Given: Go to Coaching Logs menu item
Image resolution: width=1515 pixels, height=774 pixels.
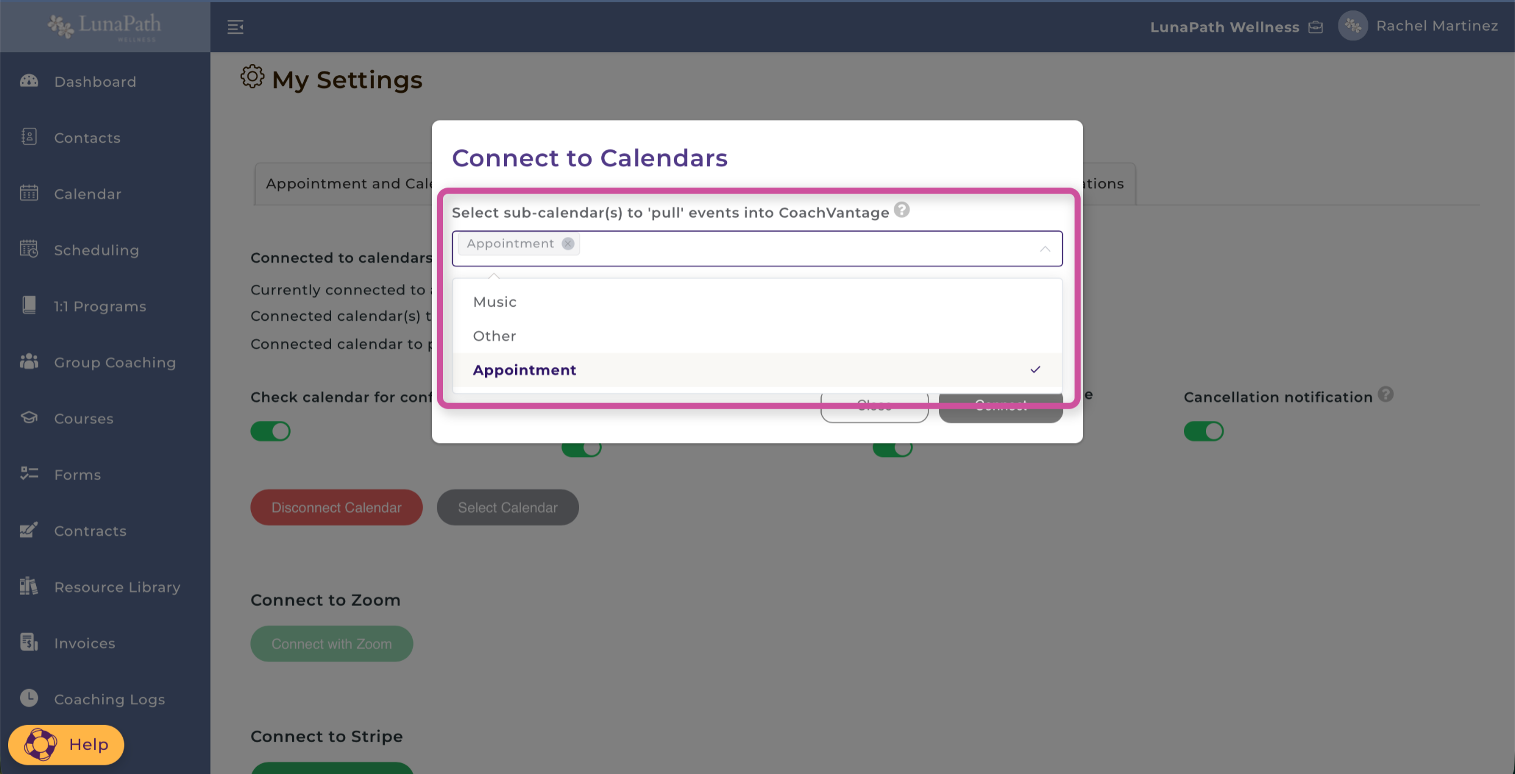Looking at the screenshot, I should point(109,699).
